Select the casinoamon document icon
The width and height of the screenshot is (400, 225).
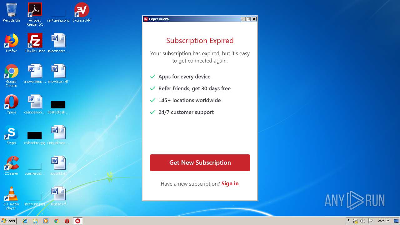(x=35, y=104)
